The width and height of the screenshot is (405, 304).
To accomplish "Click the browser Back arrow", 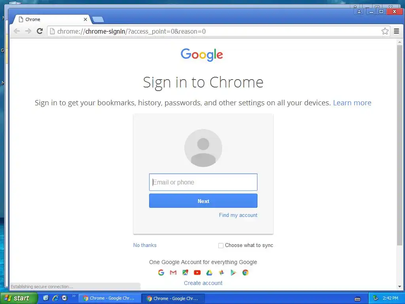I will point(17,31).
